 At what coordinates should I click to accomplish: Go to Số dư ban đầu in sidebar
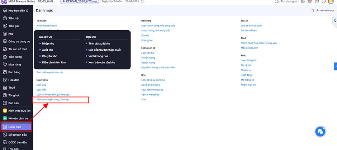[18, 135]
